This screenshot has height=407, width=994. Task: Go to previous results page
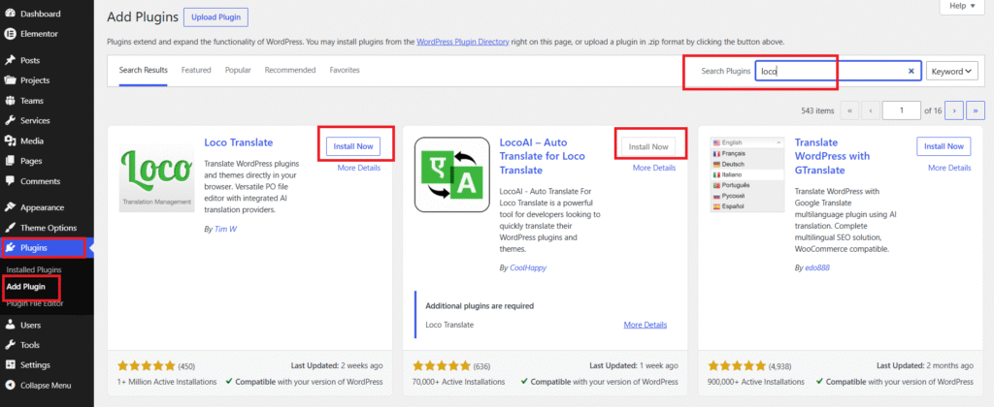(871, 110)
